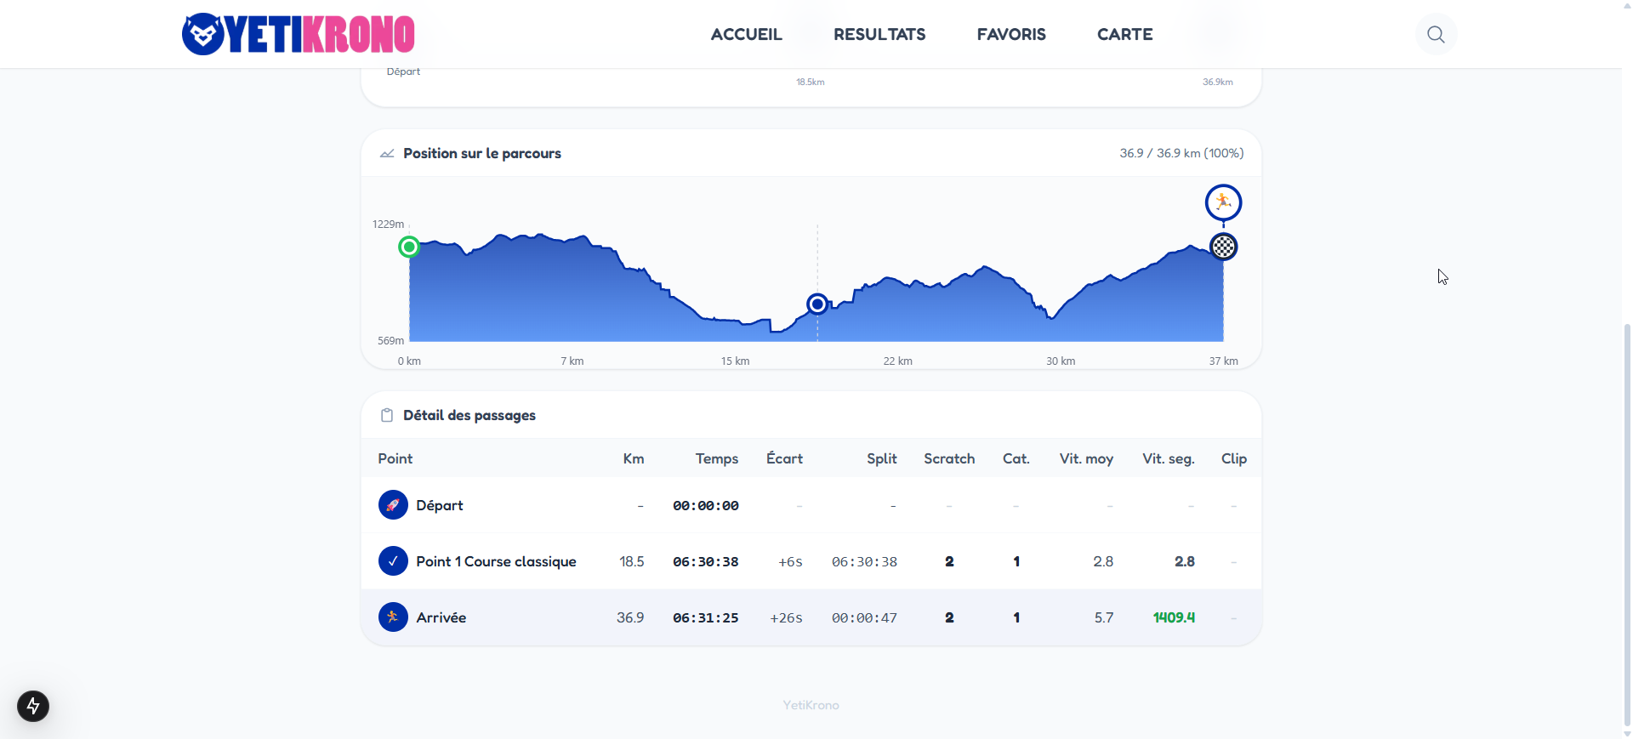The width and height of the screenshot is (1633, 739).
Task: Switch to the CARTE page
Action: [x=1124, y=34]
